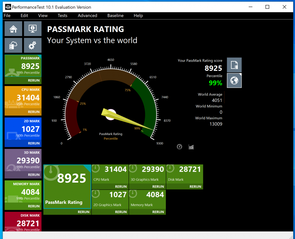The width and height of the screenshot is (295, 239).
Task: Upload score online via the globe icon
Action: pyautogui.click(x=234, y=80)
